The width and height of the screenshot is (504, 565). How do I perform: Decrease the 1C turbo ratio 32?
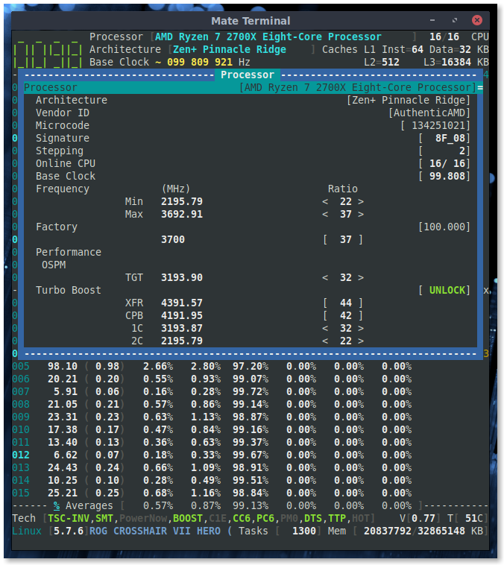tap(325, 328)
